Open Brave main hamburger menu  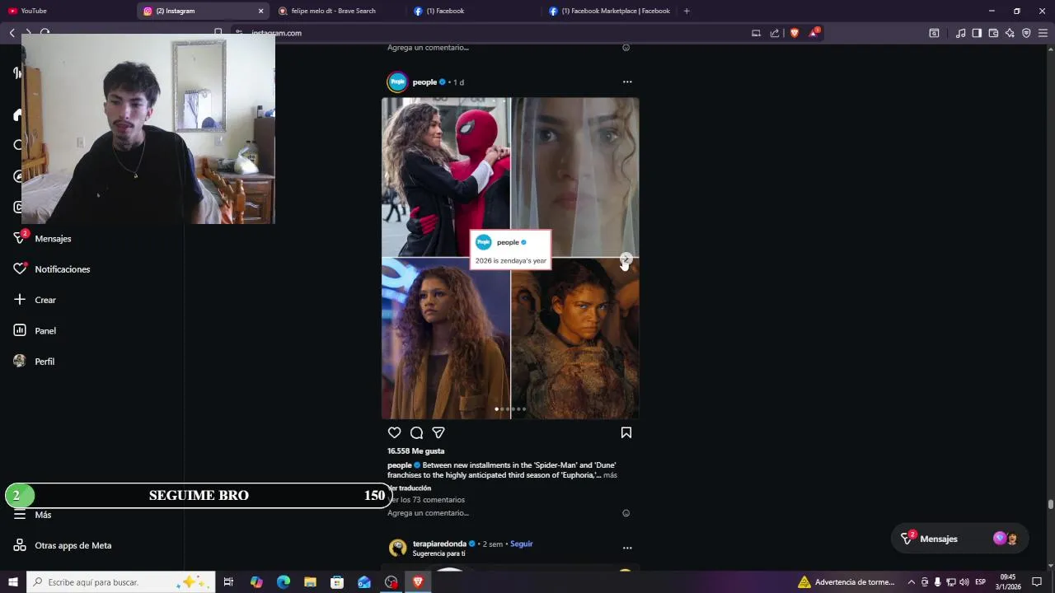[x=1043, y=33]
